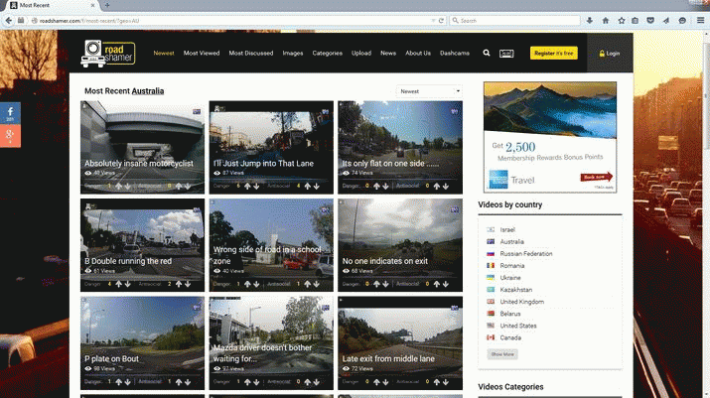Screen dimensions: 710x398
Task: Reload the page with the refresh icon
Action: pyautogui.click(x=441, y=21)
